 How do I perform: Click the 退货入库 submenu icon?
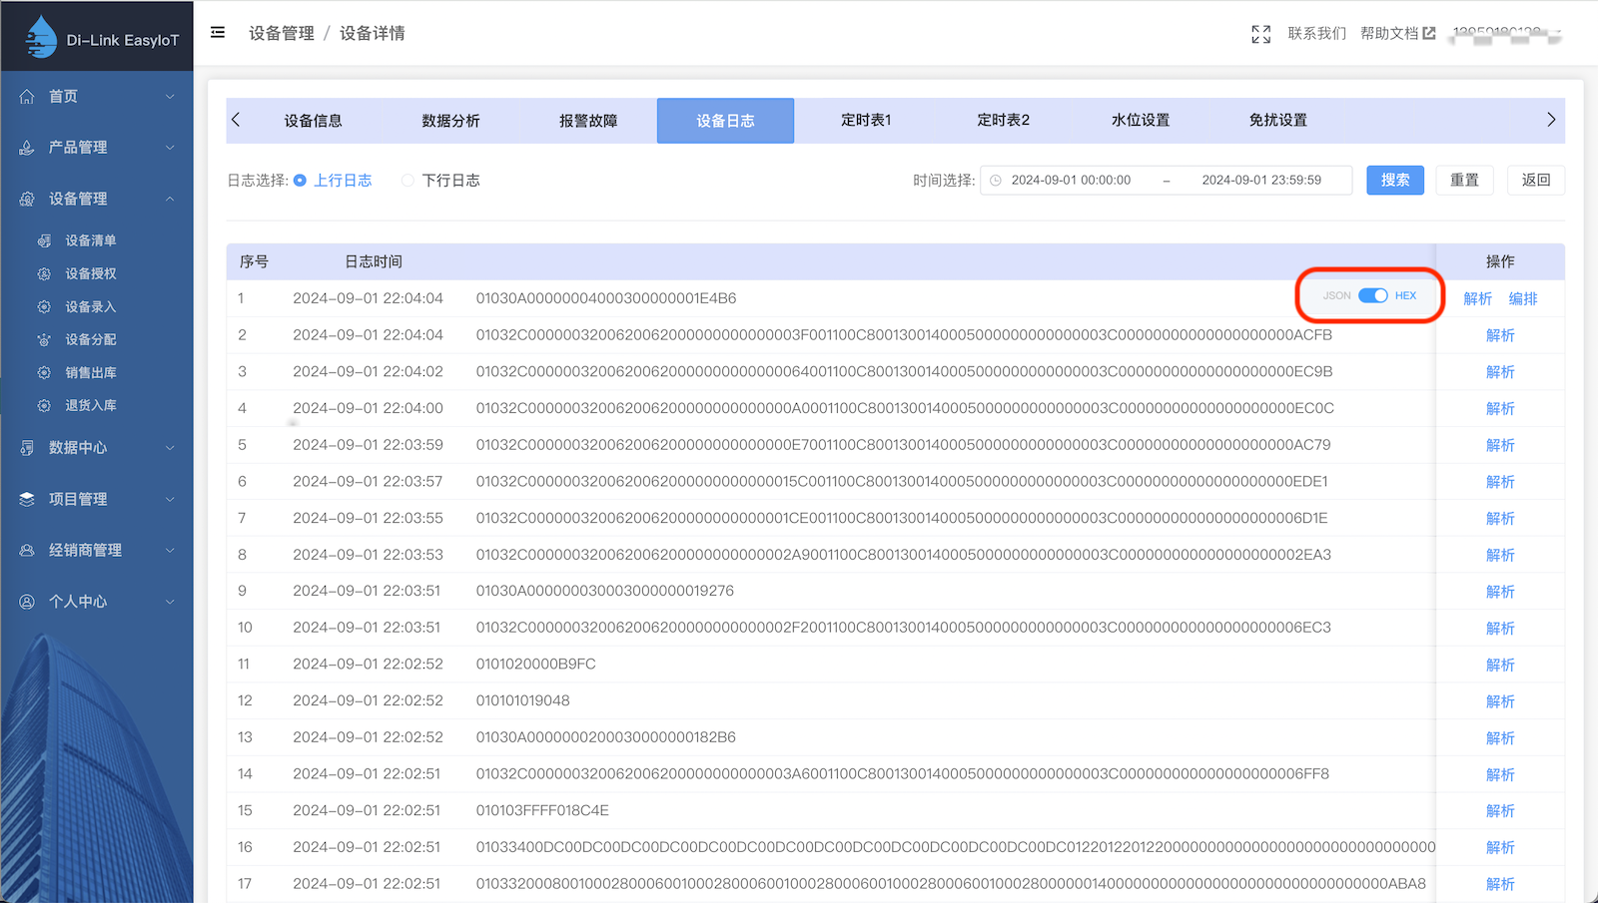pos(44,405)
